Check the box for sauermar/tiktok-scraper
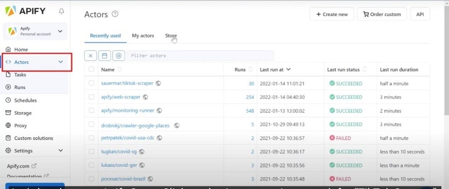449x189 pixels. [91, 83]
